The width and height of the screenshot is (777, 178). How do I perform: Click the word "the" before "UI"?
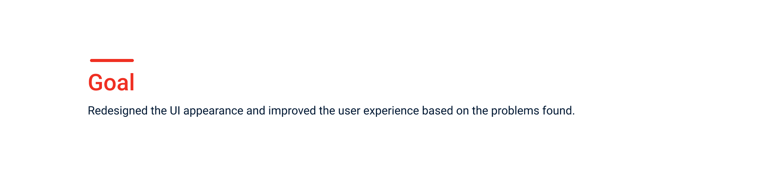tap(158, 111)
